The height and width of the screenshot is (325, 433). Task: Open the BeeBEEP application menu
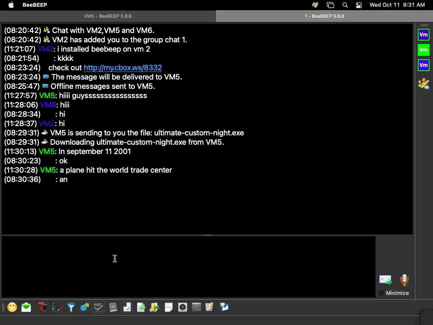coord(35,5)
